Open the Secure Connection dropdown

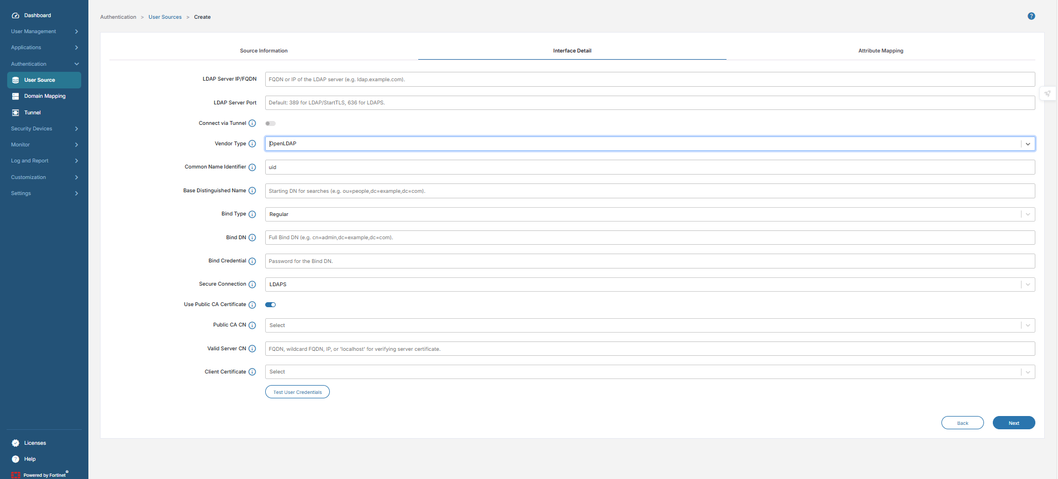[649, 285]
